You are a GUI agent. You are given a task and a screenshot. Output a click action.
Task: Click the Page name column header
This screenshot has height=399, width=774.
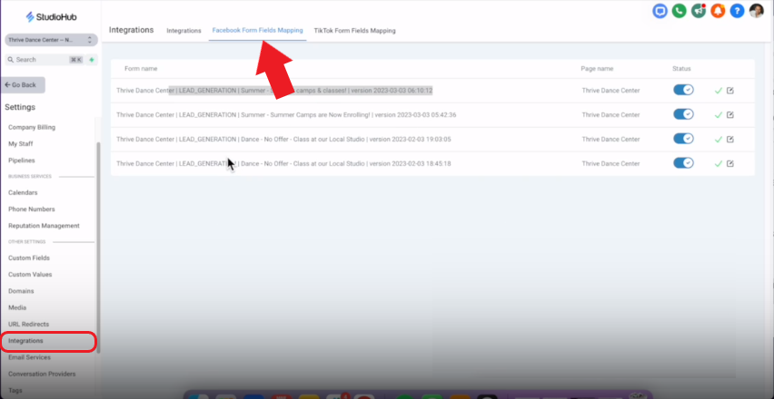pyautogui.click(x=597, y=69)
